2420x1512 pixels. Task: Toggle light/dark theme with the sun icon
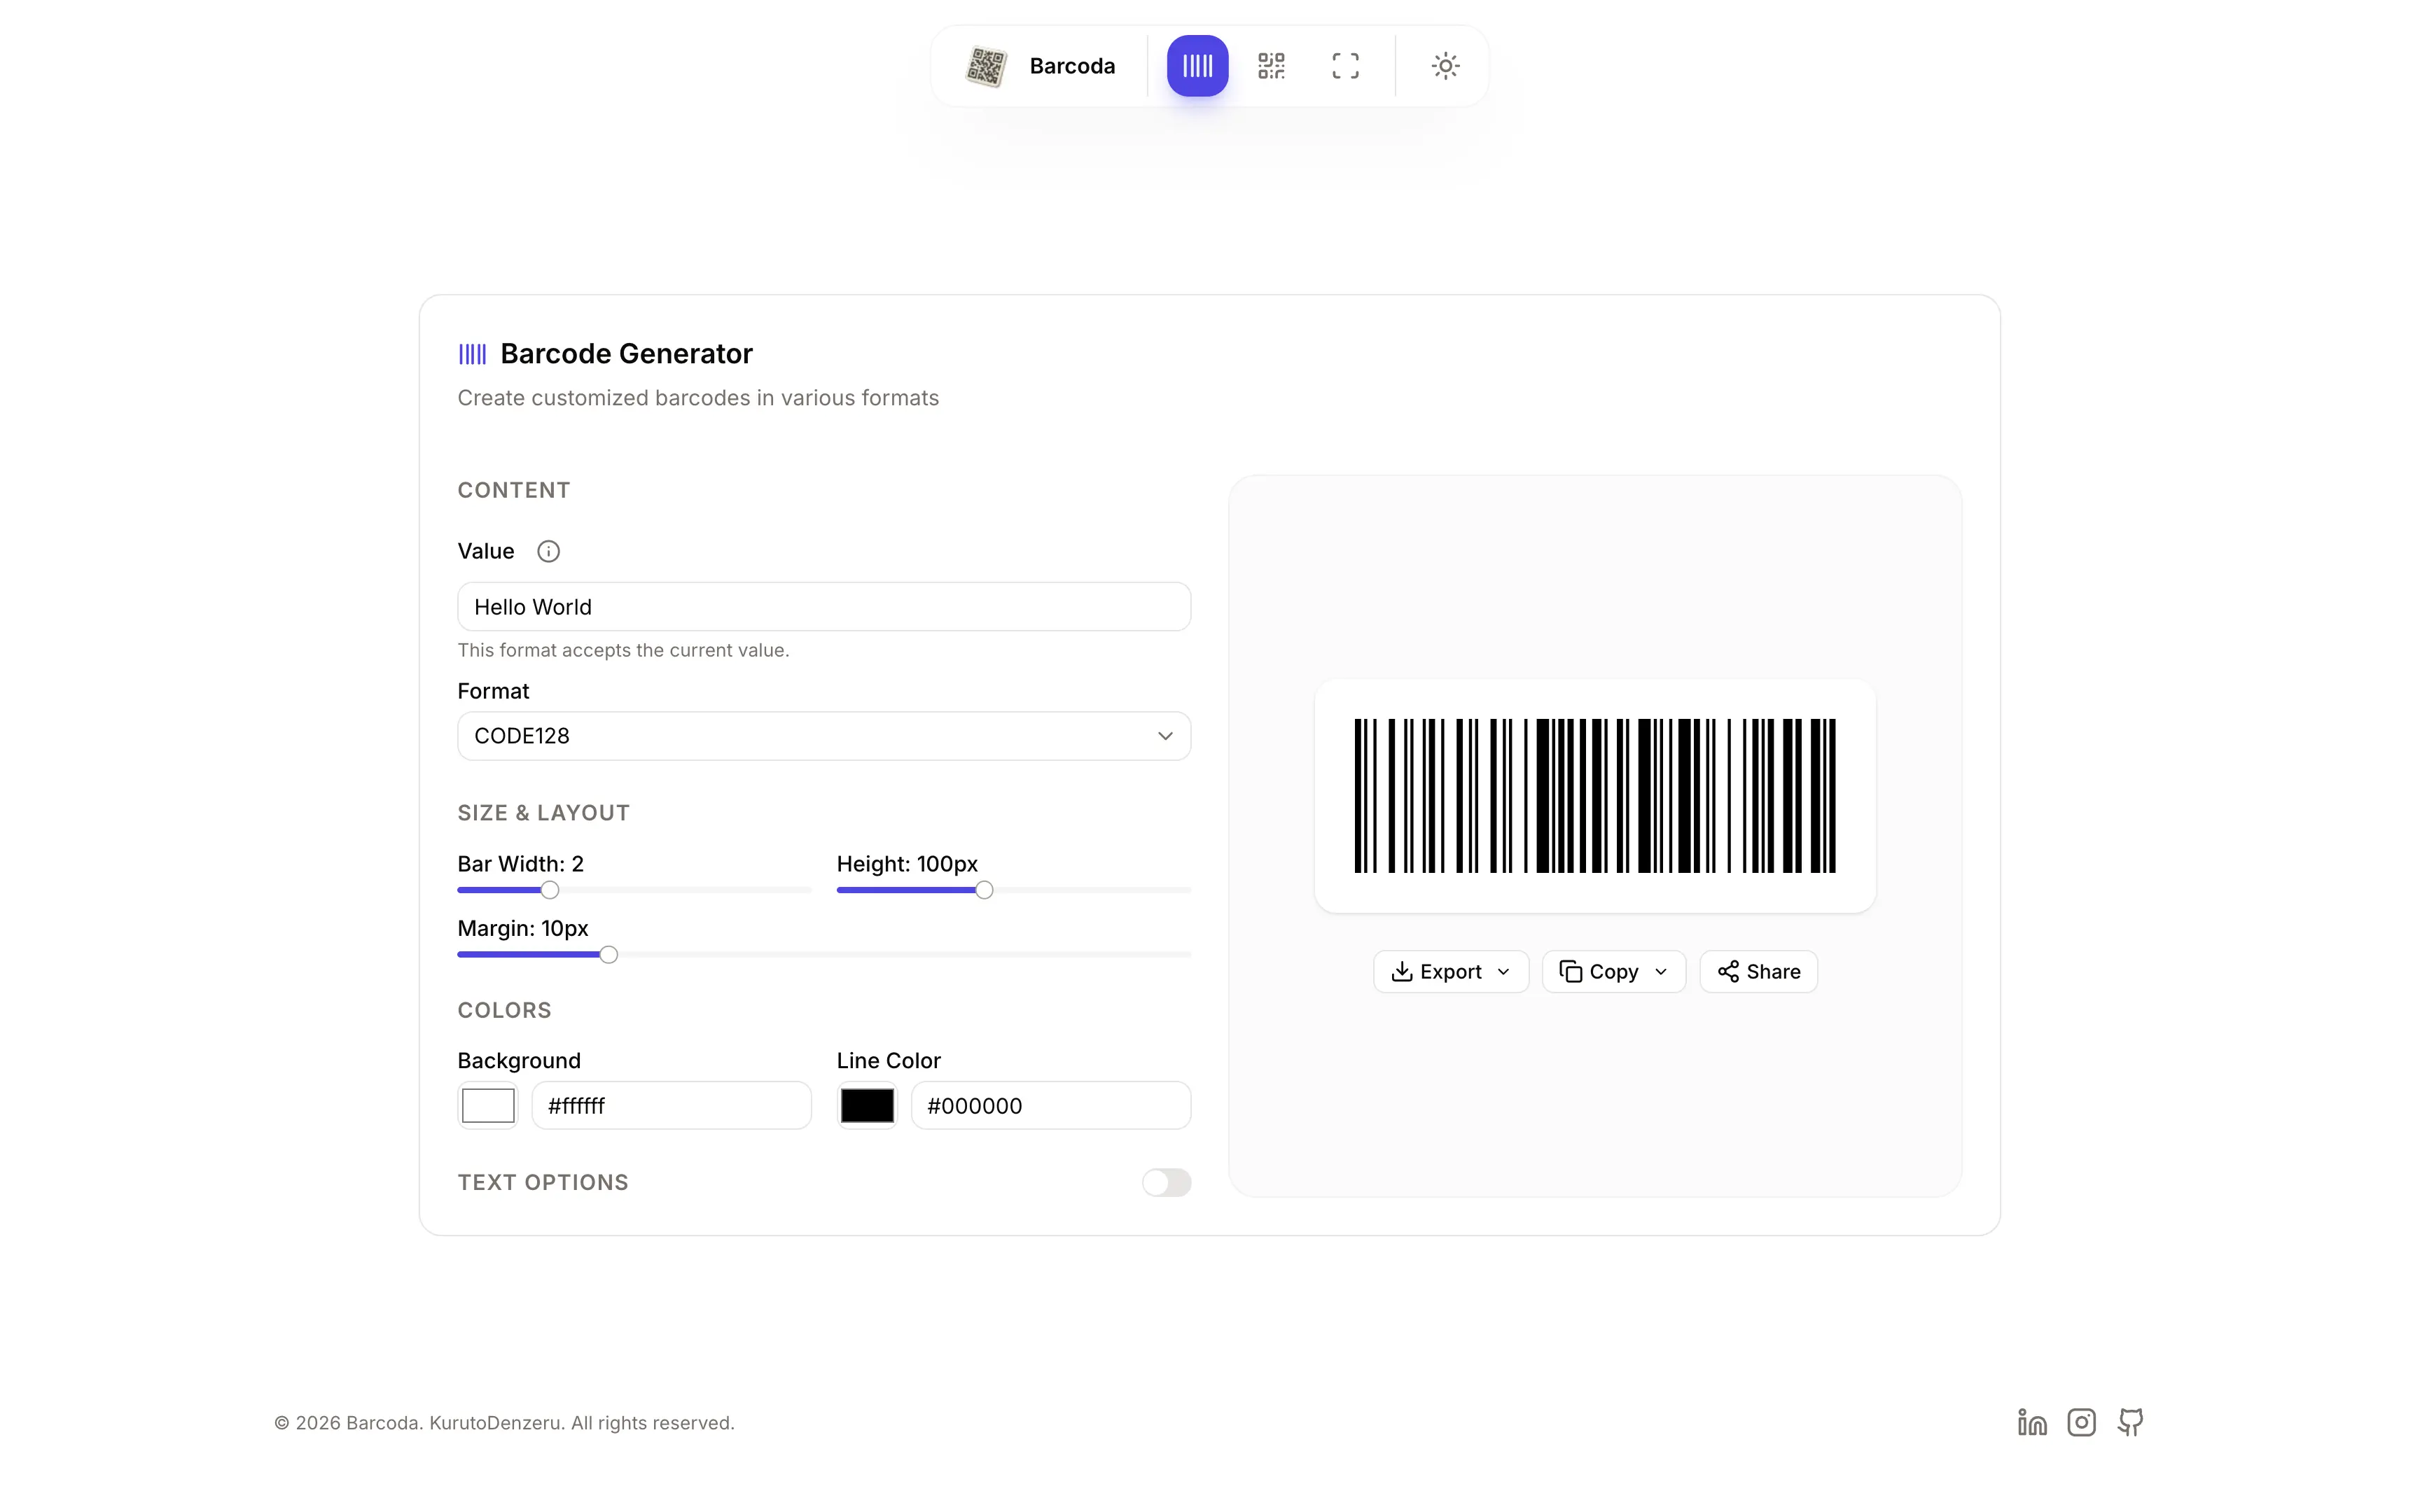coord(1444,65)
